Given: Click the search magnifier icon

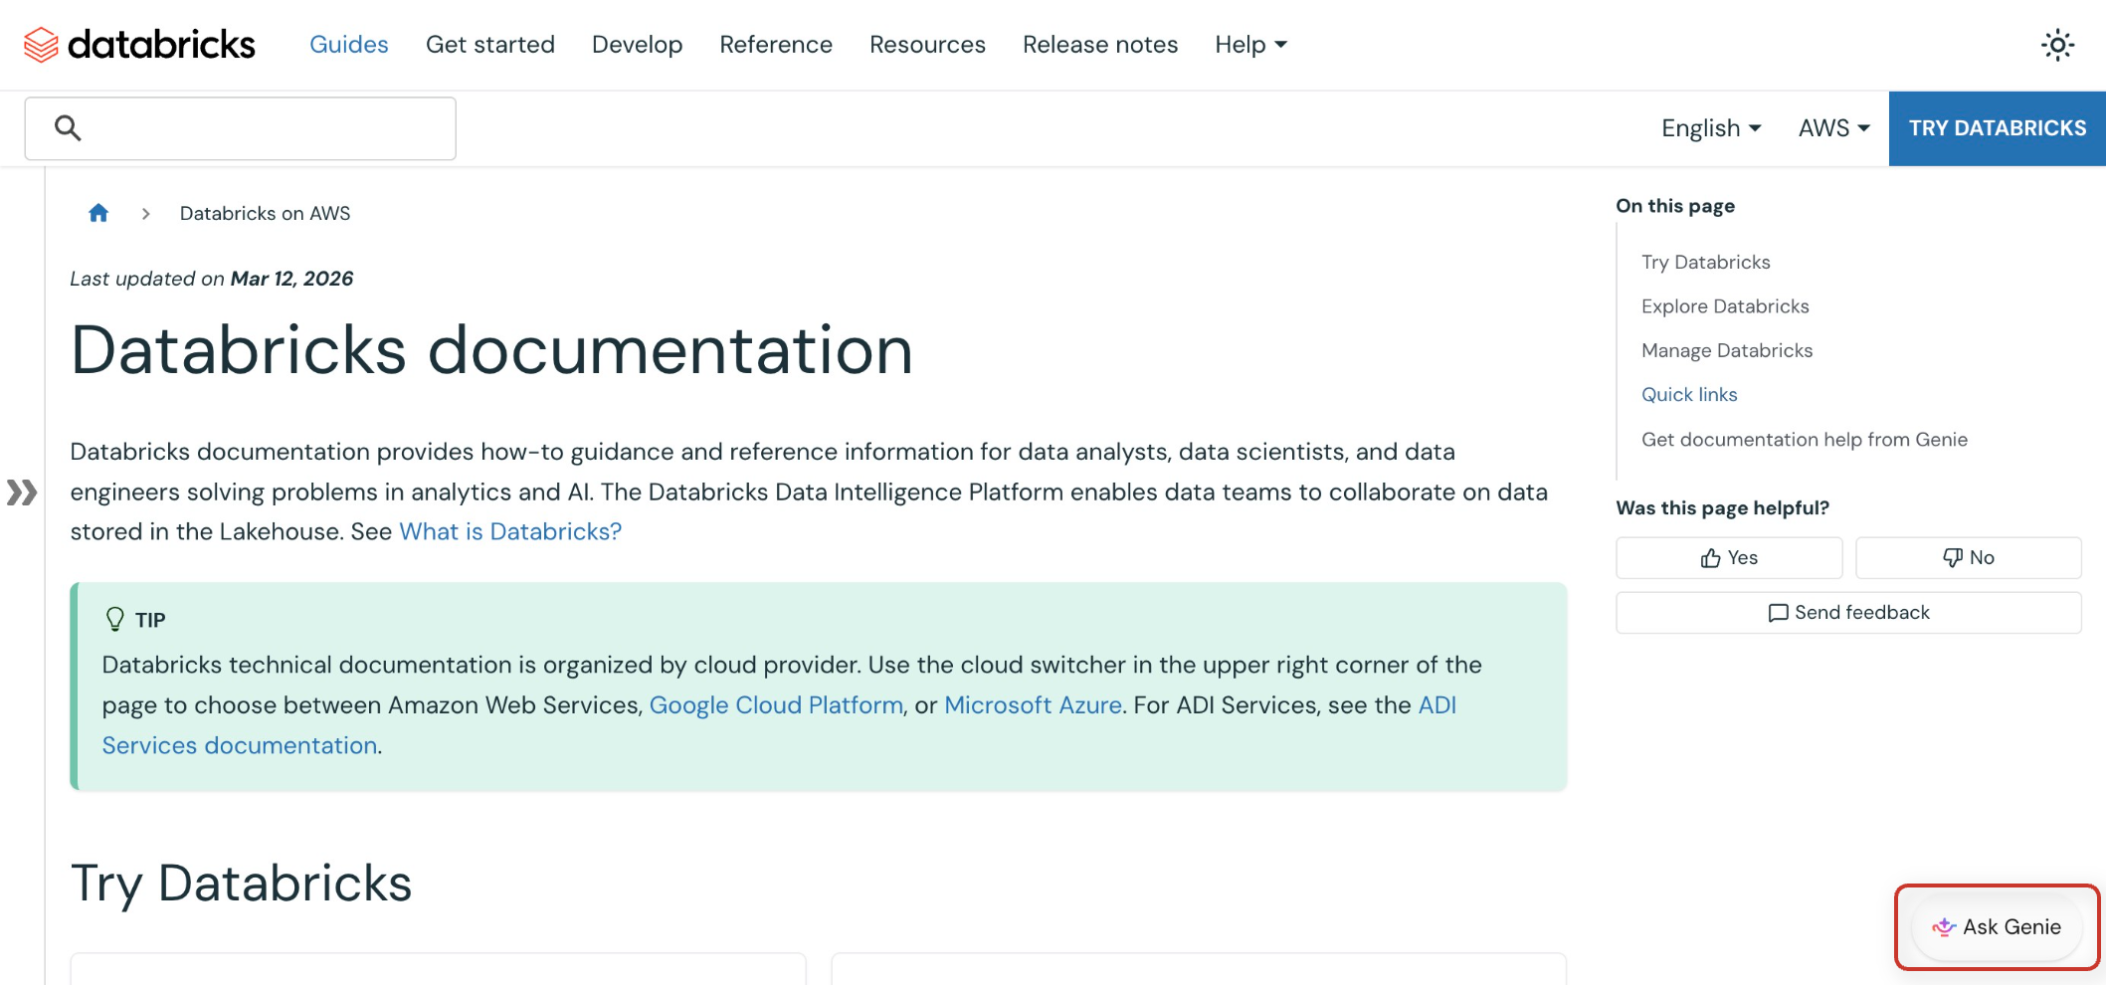Looking at the screenshot, I should tap(68, 127).
